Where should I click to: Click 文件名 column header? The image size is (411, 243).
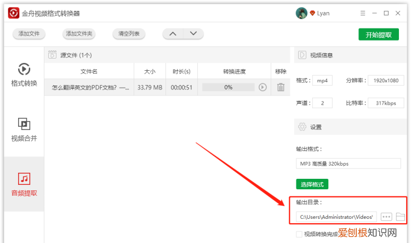tap(89, 71)
